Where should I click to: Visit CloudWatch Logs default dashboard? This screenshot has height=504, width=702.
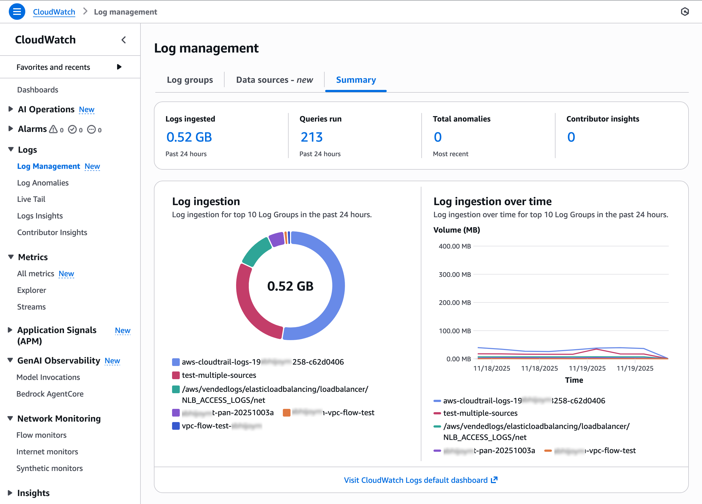pyautogui.click(x=416, y=480)
